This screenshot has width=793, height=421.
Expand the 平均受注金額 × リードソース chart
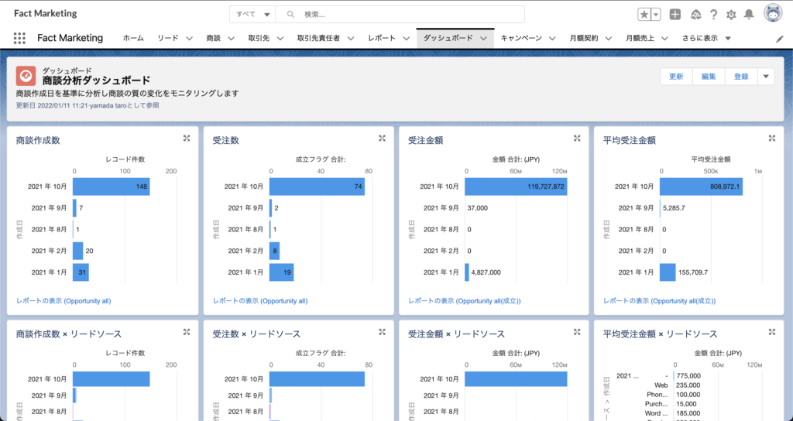pos(772,332)
